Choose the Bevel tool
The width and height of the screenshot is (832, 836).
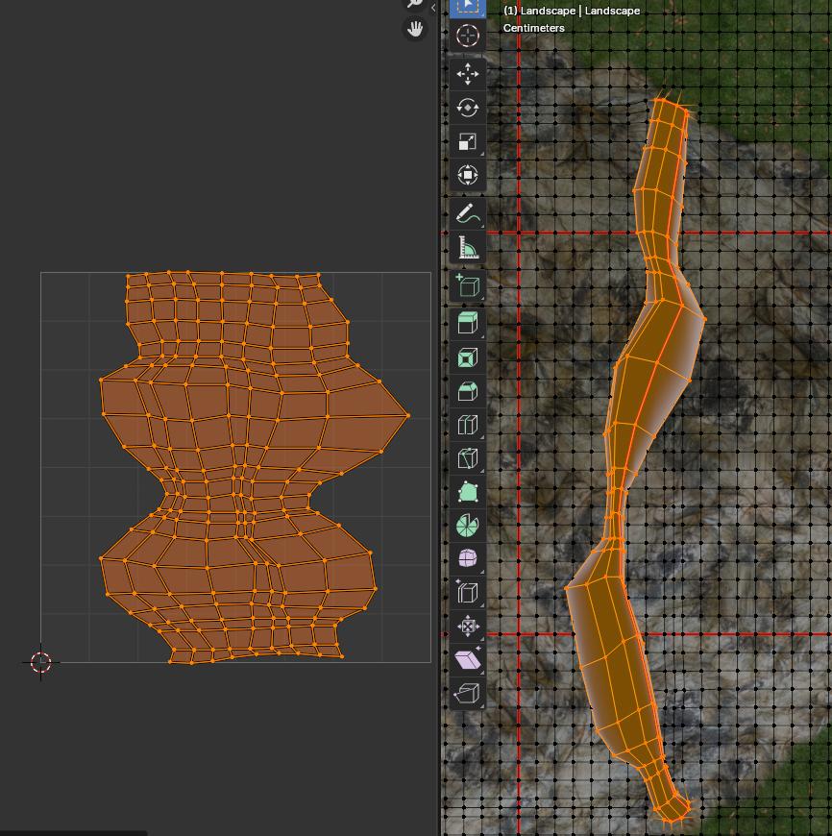[x=468, y=391]
